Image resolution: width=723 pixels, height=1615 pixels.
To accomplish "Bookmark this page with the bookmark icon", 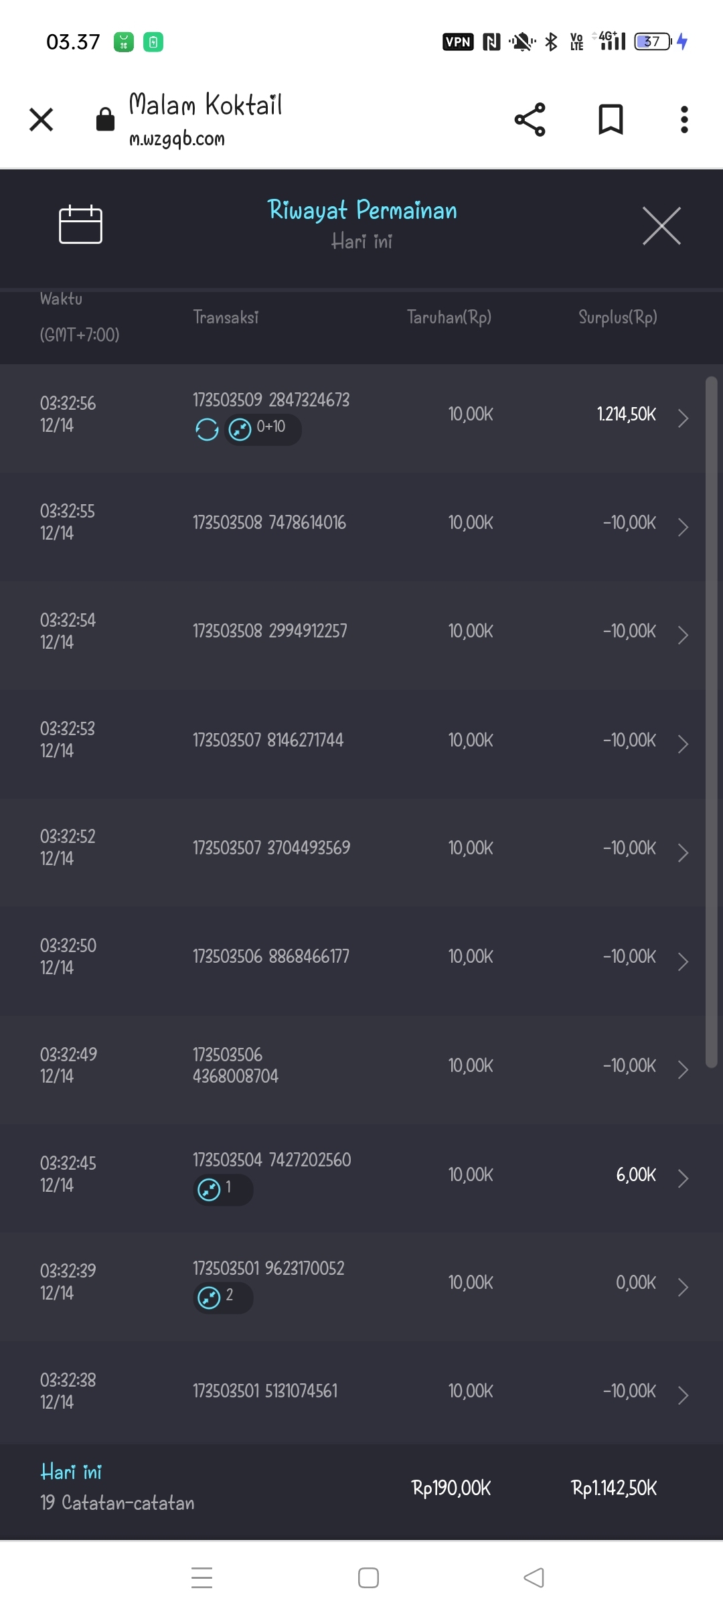I will point(610,120).
